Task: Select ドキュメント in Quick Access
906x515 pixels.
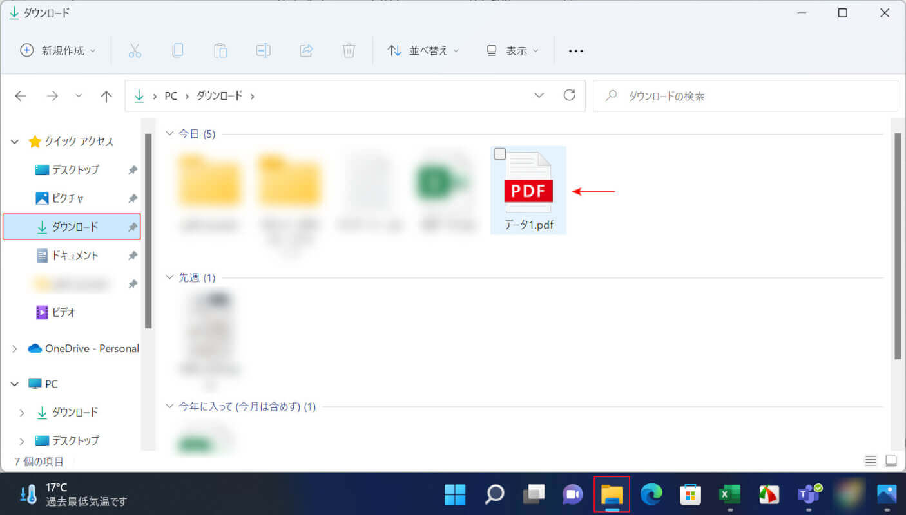Action: click(x=75, y=256)
